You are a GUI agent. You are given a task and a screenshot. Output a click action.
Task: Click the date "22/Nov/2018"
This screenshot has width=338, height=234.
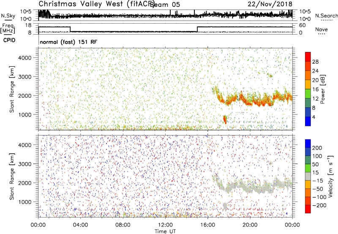click(x=270, y=4)
